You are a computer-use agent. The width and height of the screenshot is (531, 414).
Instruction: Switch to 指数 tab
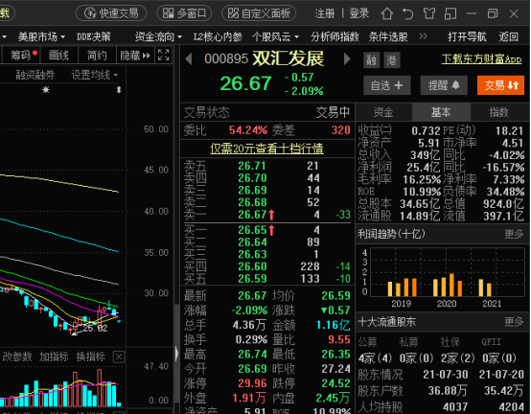pos(499,112)
